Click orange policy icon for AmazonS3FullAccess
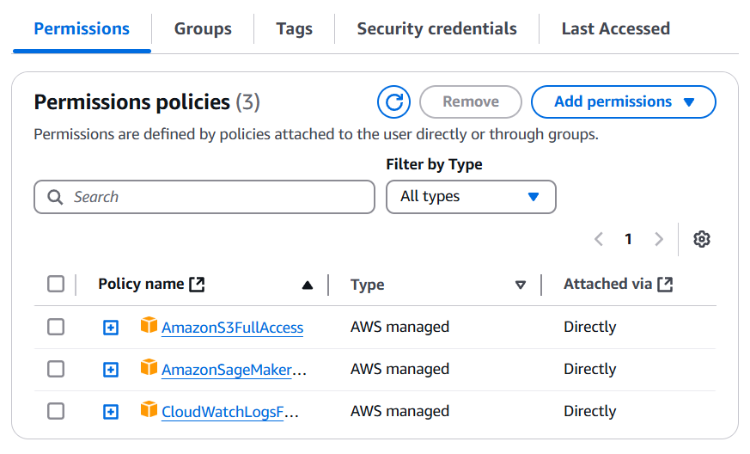 tap(149, 325)
